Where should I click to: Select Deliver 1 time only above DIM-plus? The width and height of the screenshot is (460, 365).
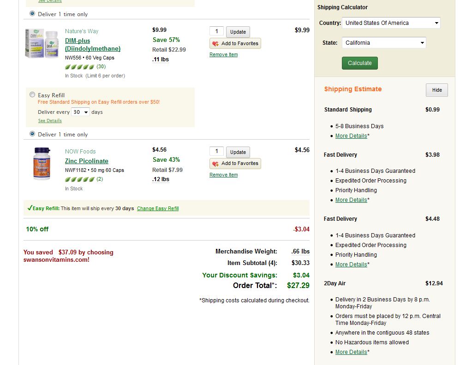tap(32, 13)
